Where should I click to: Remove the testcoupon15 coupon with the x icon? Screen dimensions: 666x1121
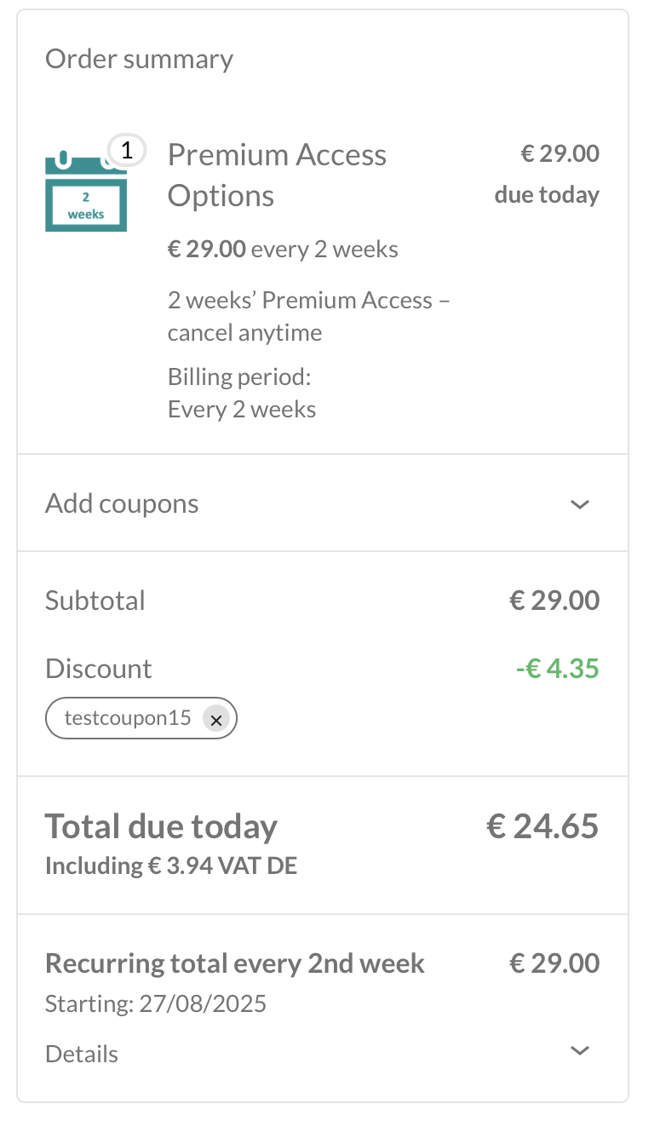click(x=216, y=719)
